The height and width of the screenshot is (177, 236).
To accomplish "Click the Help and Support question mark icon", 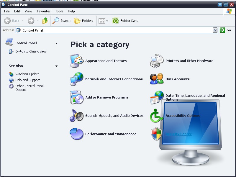I will (x=11, y=80).
